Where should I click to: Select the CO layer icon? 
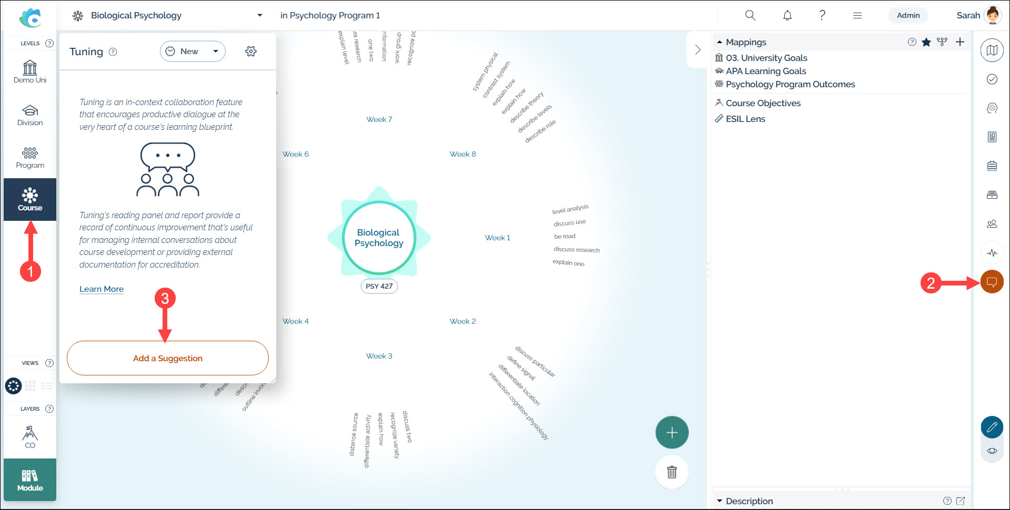(x=30, y=436)
